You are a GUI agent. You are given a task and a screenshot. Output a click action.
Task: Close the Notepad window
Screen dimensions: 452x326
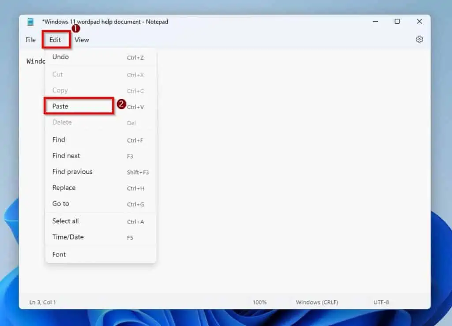(419, 22)
